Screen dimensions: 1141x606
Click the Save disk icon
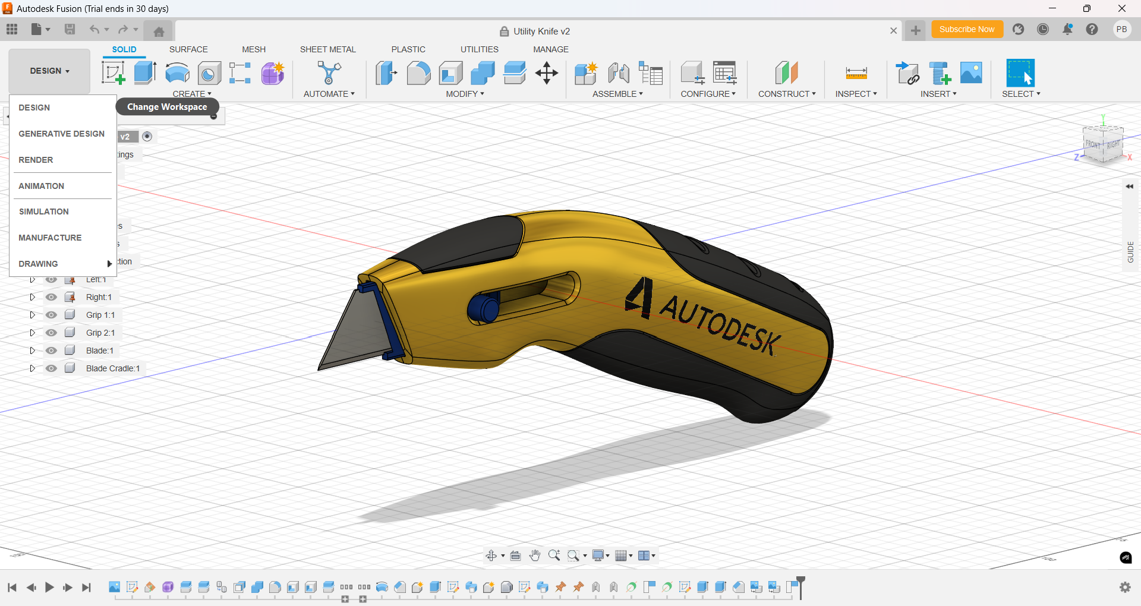(70, 29)
